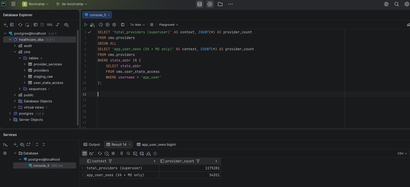Open the query history clock icon in editor toolbar
The image size is (410, 187).
(101, 25)
